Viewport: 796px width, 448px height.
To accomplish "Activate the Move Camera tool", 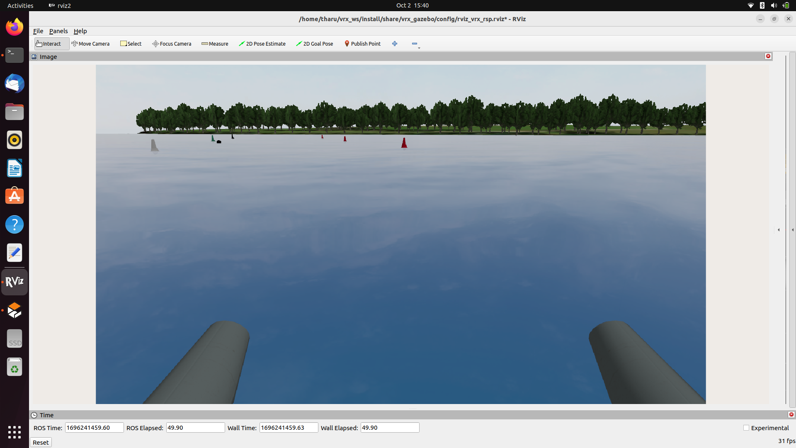I will click(90, 44).
